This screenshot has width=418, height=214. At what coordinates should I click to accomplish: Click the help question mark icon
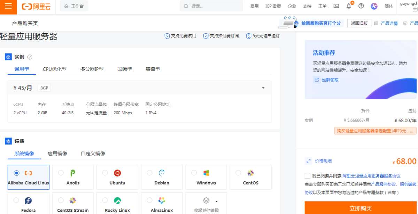pos(361,6)
